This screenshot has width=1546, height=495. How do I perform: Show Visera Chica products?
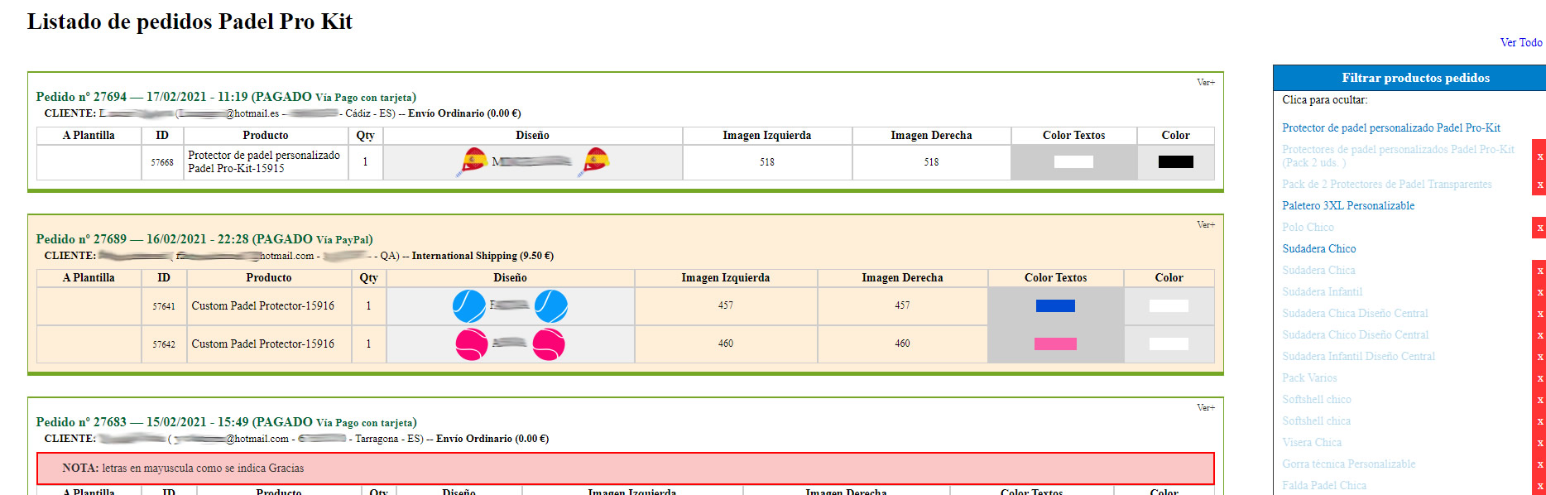tap(1312, 442)
